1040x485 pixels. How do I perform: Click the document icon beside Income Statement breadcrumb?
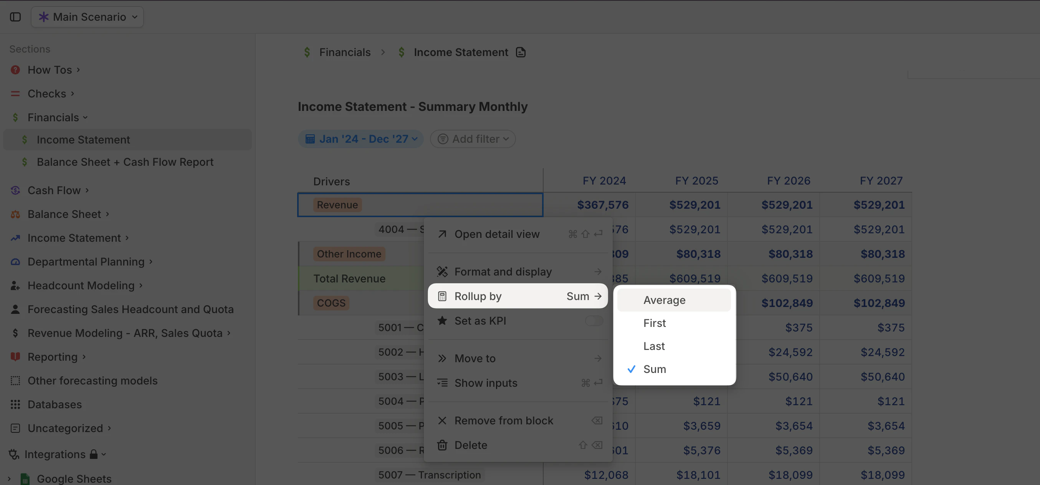521,52
